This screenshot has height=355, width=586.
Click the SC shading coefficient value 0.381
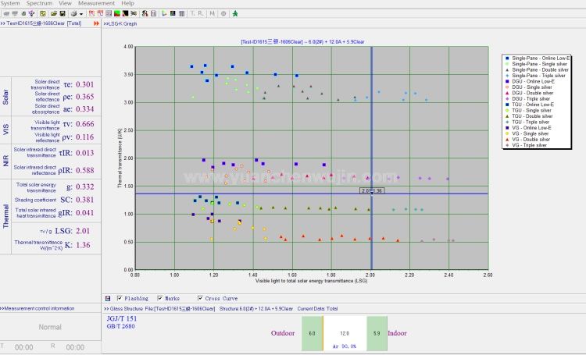(x=85, y=200)
